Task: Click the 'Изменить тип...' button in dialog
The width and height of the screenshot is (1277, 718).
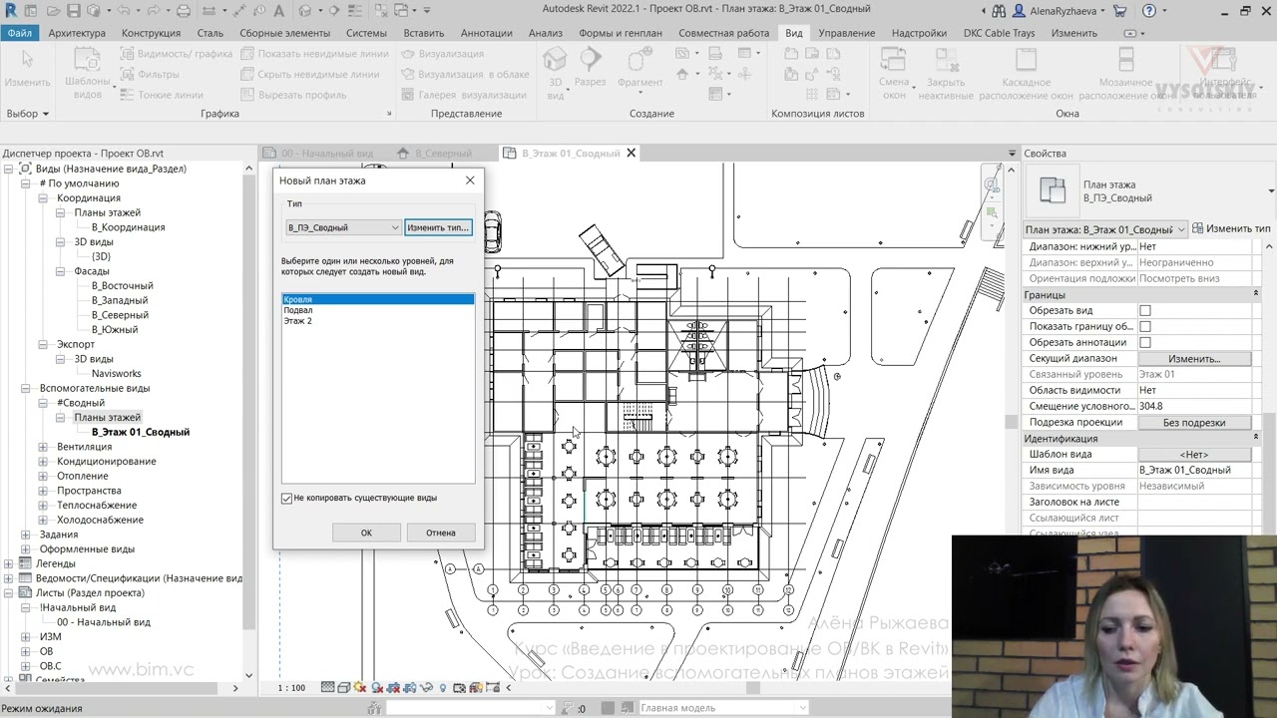Action: tap(437, 227)
